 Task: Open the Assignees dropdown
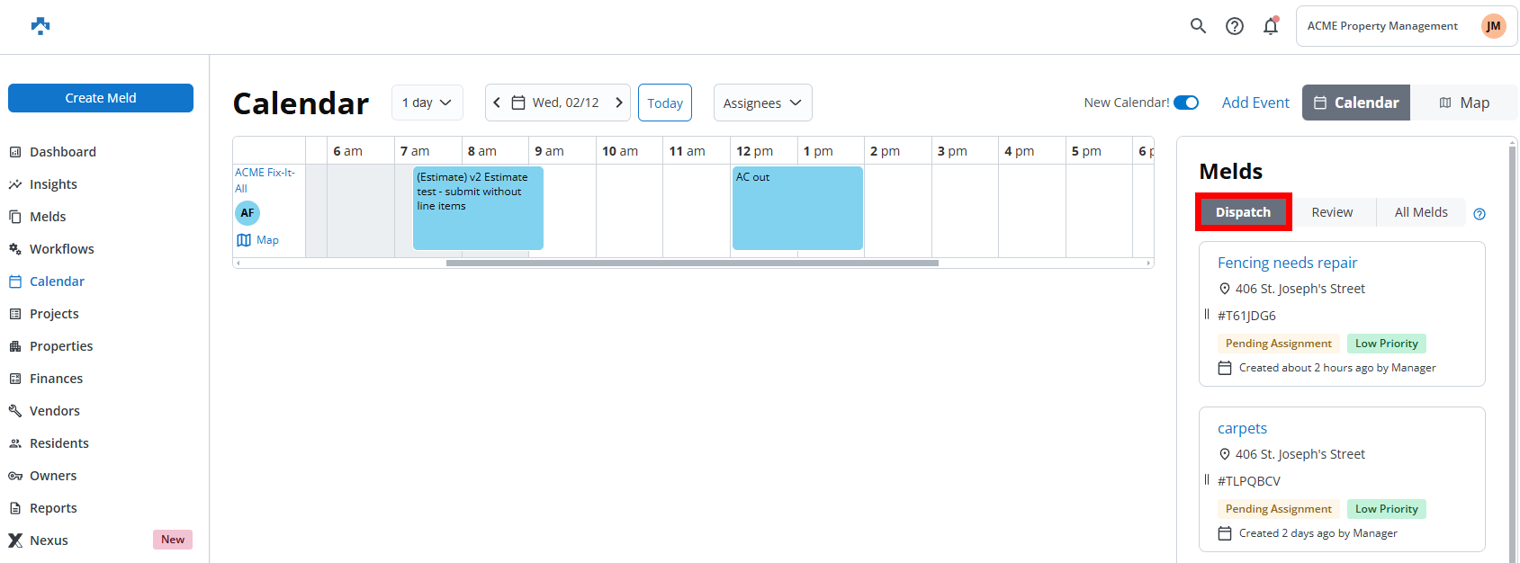click(x=762, y=103)
